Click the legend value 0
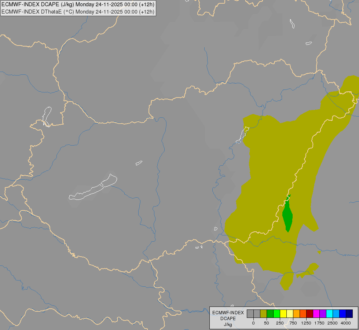 click(x=253, y=323)
